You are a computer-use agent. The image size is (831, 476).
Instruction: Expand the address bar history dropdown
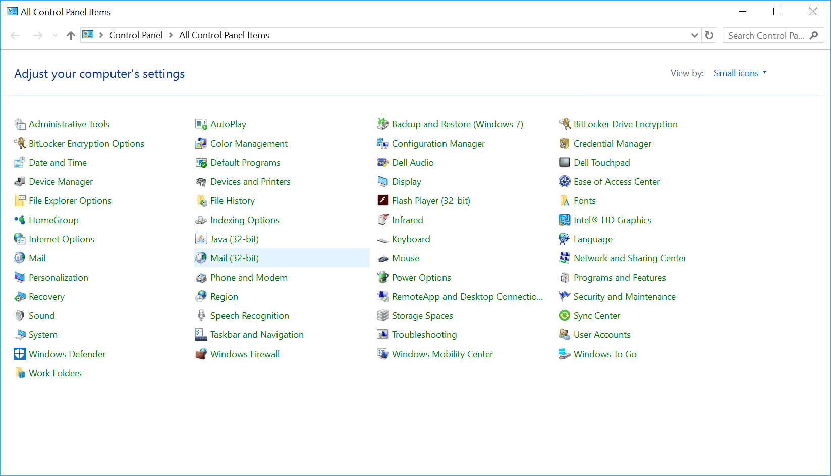click(695, 35)
